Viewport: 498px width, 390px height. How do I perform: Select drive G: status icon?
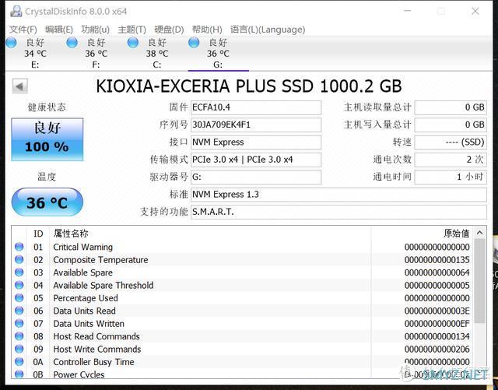tap(194, 43)
